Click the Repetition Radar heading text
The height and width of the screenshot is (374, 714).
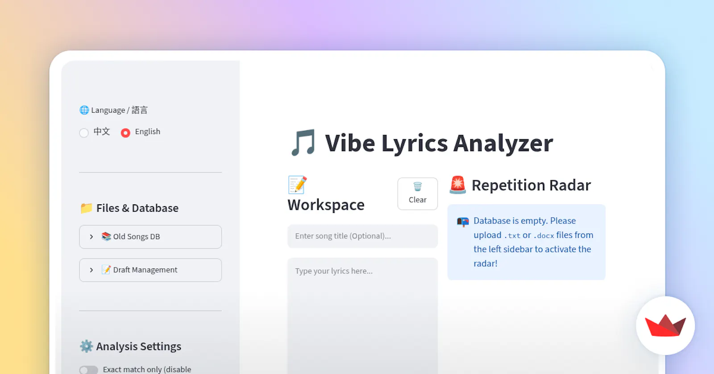point(531,185)
